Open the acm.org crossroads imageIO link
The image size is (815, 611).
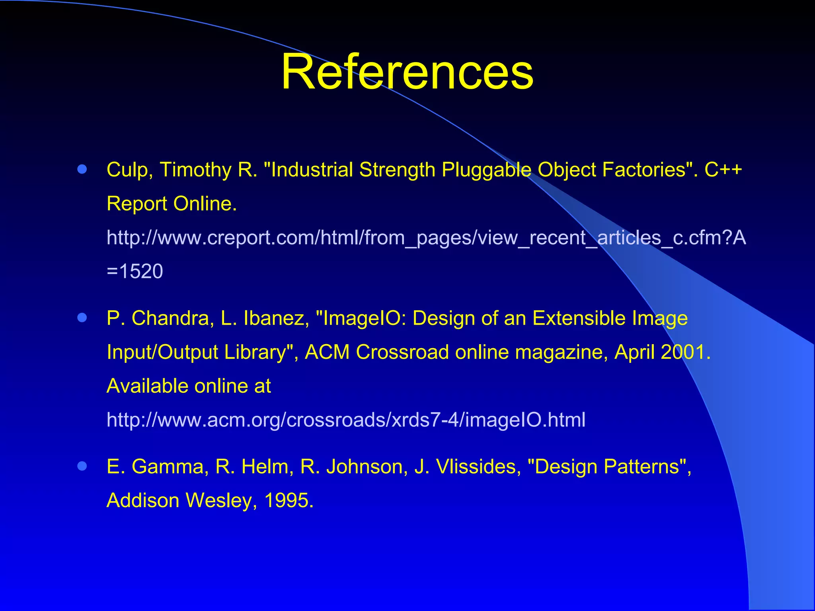point(346,420)
